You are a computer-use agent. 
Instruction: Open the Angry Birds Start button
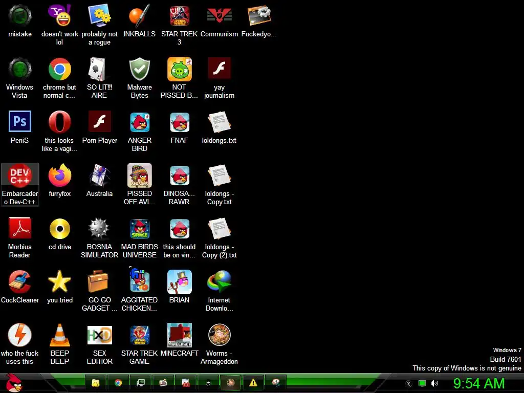[x=14, y=383]
